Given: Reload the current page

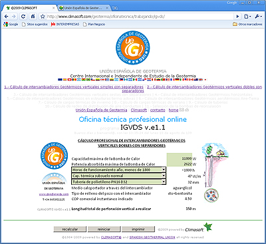Looking at the screenshot, I should pyautogui.click(x=23, y=17).
